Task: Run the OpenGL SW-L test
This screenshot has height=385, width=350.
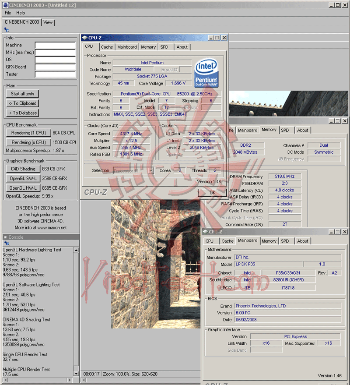Action: 23,179
